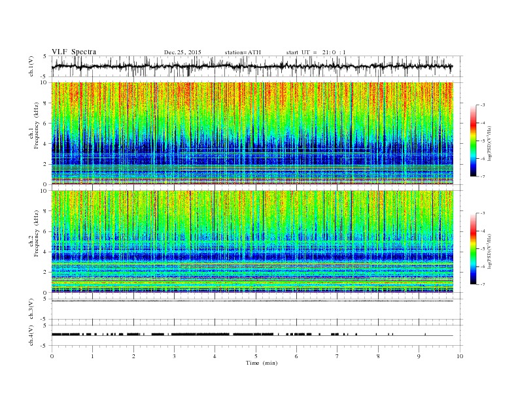The image size is (518, 400).
Task: Click the upper colorbar's log(PSD)(V²/Hz) label
Action: point(489,144)
